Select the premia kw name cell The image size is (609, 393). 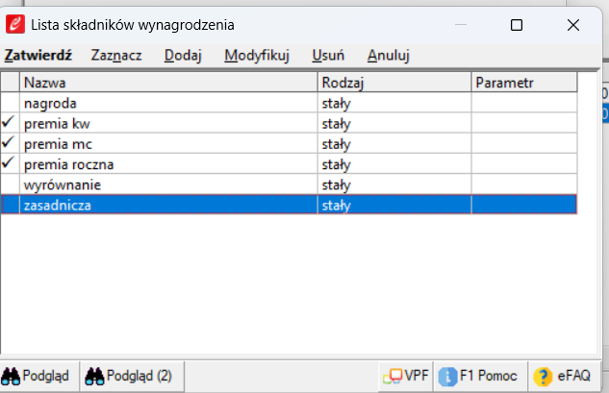pos(168,123)
